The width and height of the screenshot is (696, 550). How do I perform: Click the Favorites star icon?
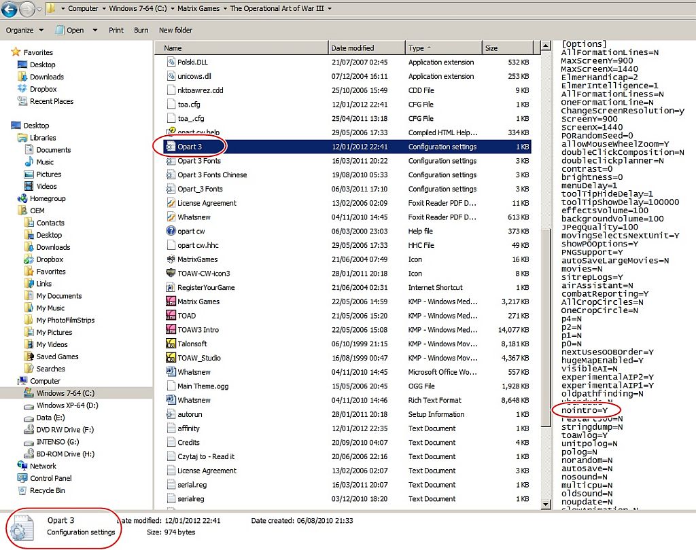tap(16, 52)
